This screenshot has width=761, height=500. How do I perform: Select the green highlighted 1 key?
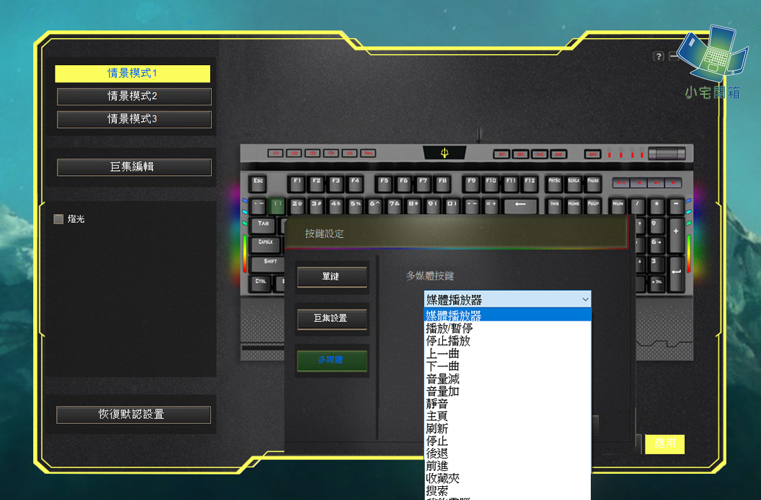(277, 206)
